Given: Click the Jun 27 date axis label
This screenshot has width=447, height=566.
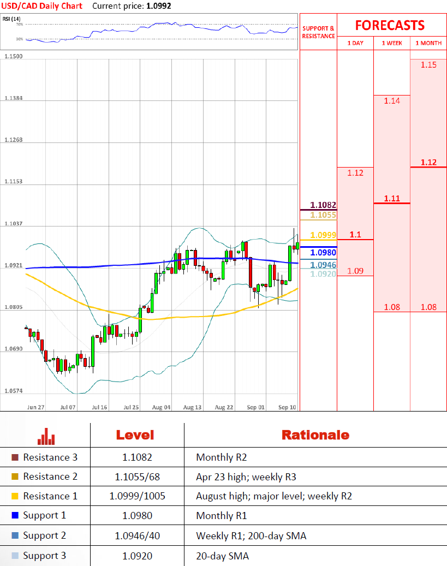Looking at the screenshot, I should [35, 407].
